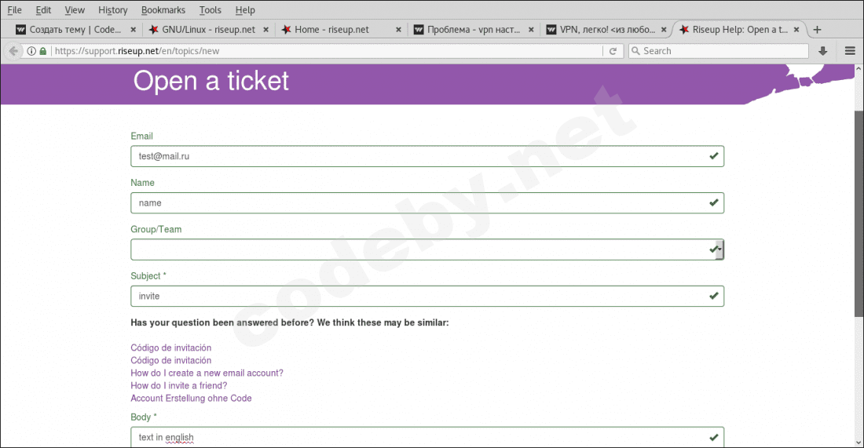864x448 pixels.
Task: Open the Tools menu
Action: (210, 10)
